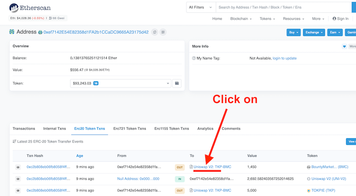Open the All Filters dropdown
The height and width of the screenshot is (196, 356).
(200, 7)
